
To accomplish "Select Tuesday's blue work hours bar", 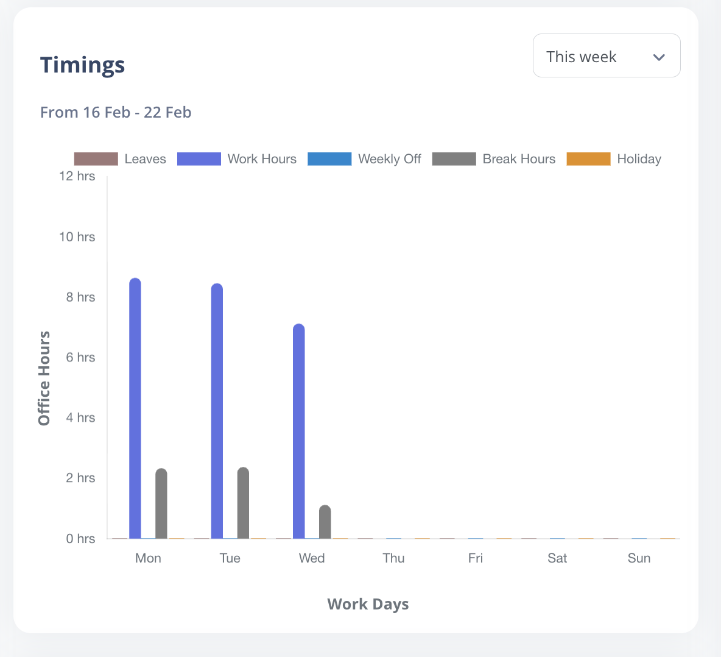I will pyautogui.click(x=217, y=411).
